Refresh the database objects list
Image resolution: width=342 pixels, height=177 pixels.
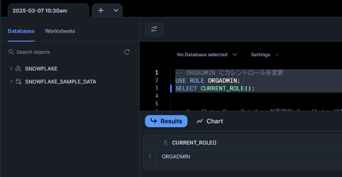tap(127, 52)
